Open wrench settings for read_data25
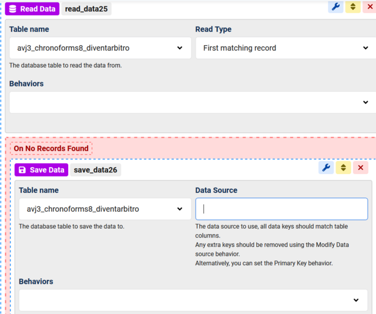This screenshot has height=314, width=376. 335,6
